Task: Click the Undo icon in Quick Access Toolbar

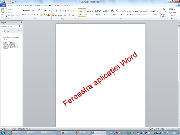Action: pos(6,2)
